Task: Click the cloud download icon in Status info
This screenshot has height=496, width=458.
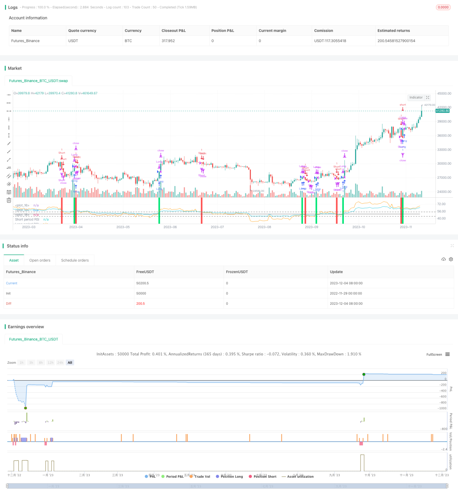Action: tap(444, 259)
